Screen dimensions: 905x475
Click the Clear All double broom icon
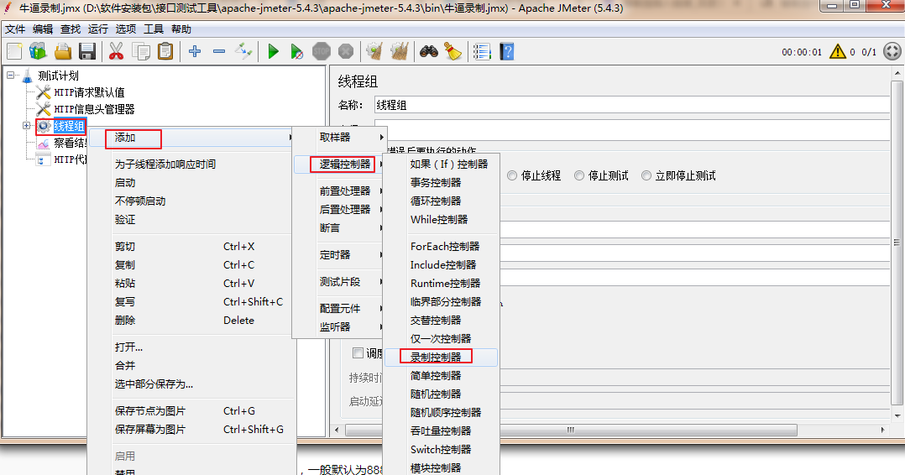(400, 52)
